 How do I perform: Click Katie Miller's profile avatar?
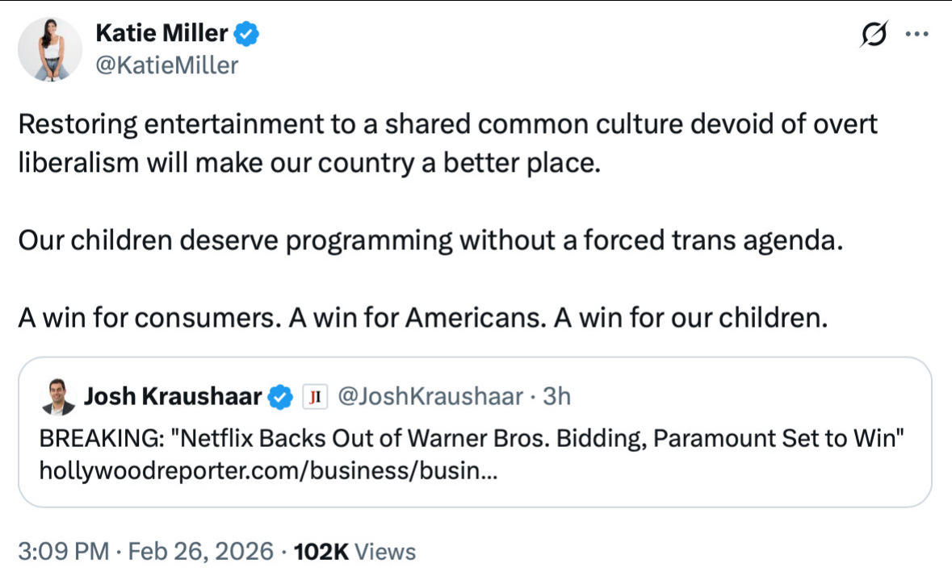coord(51,50)
